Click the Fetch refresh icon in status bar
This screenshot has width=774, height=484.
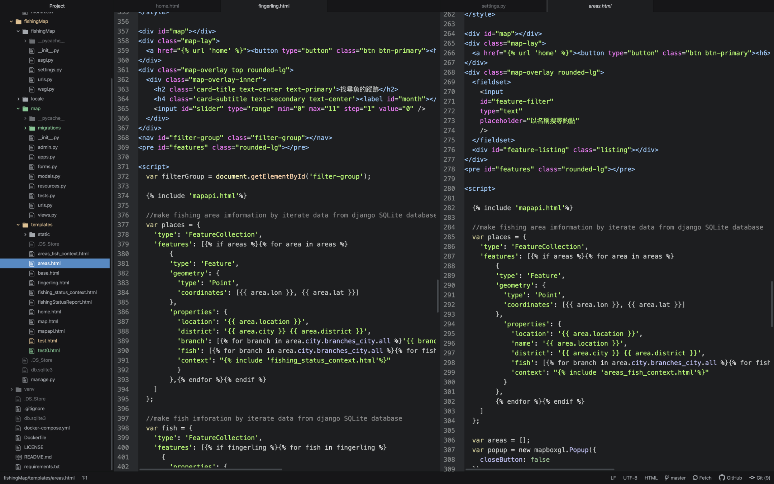point(695,478)
